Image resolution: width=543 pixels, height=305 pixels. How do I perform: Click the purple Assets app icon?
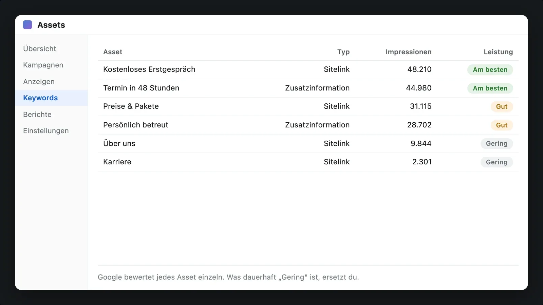(27, 25)
